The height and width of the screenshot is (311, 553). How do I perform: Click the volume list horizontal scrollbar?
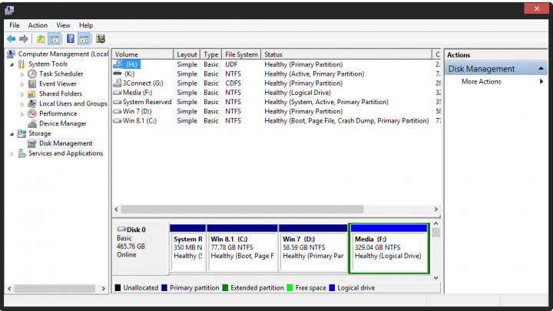pyautogui.click(x=242, y=209)
